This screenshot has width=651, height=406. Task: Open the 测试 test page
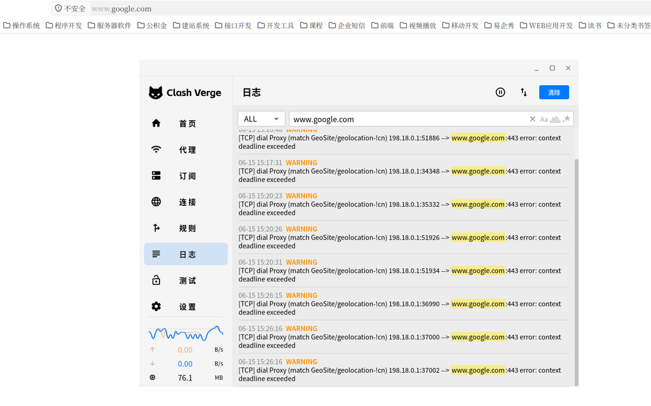pos(186,280)
